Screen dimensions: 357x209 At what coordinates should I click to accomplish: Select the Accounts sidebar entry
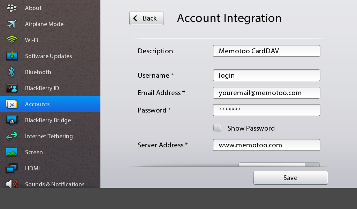(50, 104)
